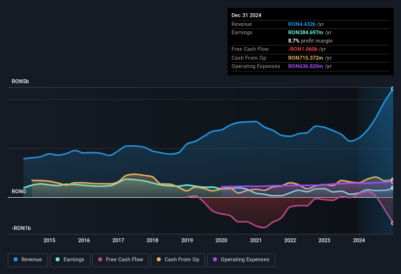The image size is (401, 274).
Task: Click the 2024 x-axis label
Action: click(x=359, y=240)
